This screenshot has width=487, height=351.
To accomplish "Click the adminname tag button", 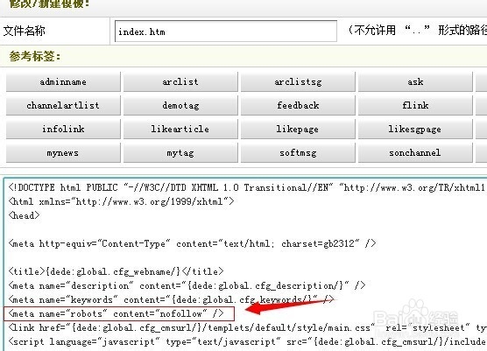I will (x=63, y=82).
